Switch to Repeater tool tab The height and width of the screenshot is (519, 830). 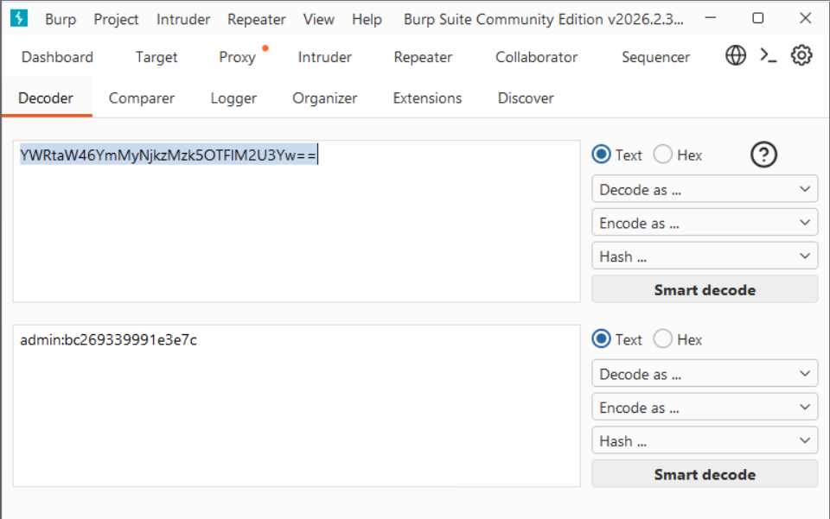point(423,57)
